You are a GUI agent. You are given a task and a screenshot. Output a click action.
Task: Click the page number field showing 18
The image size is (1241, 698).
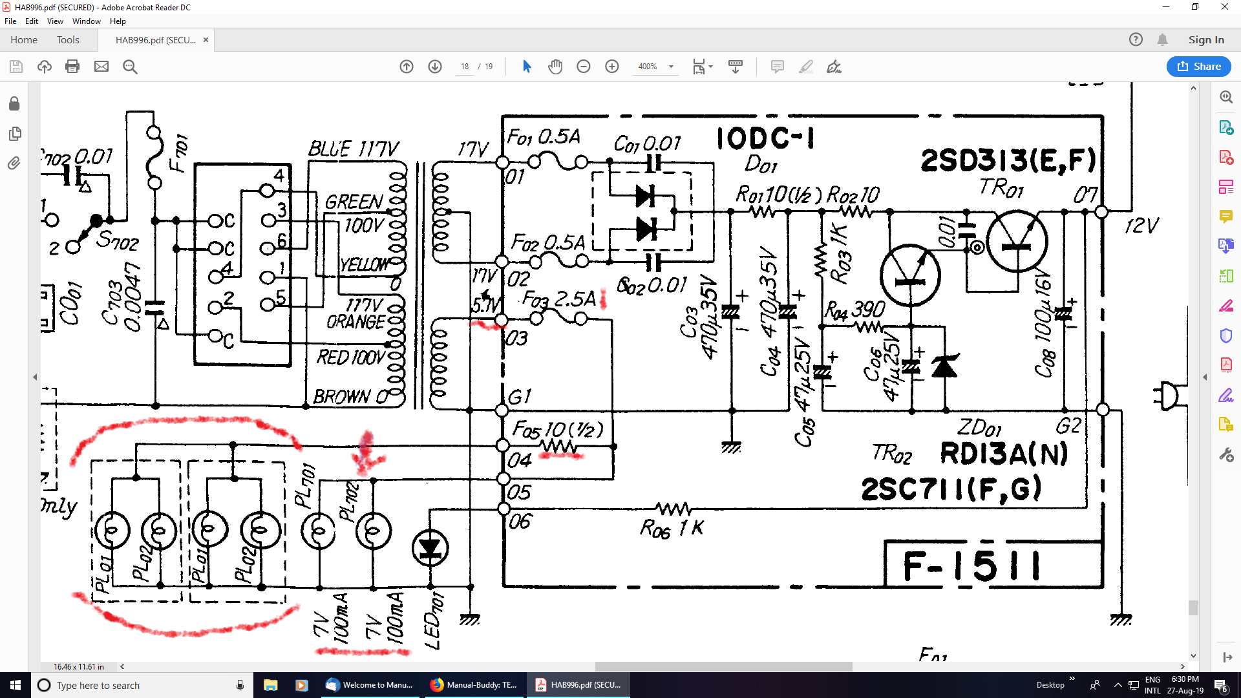(x=465, y=67)
